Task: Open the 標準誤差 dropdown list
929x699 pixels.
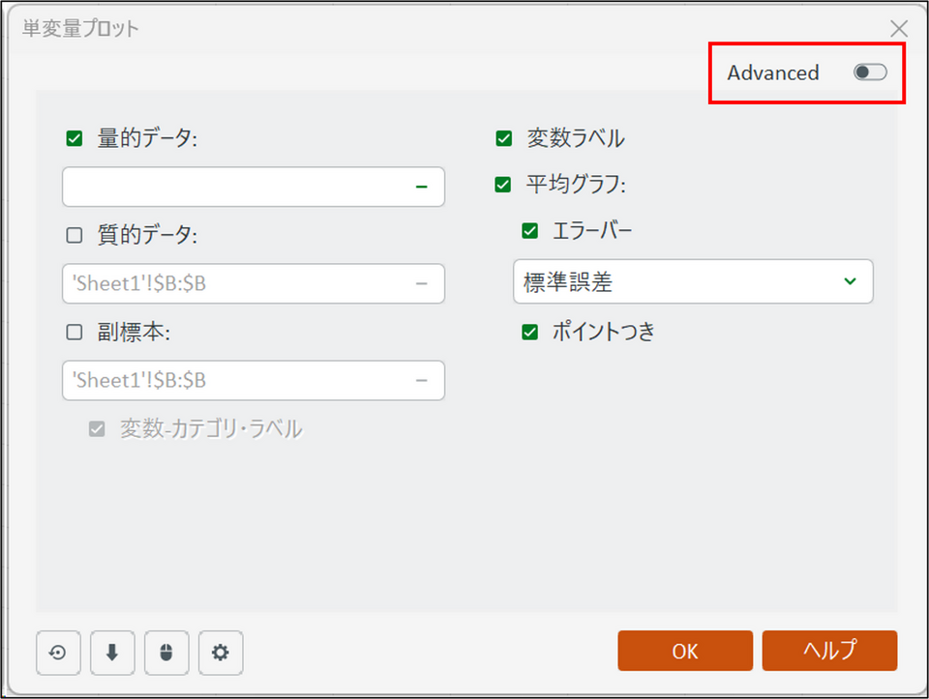Action: tap(693, 281)
